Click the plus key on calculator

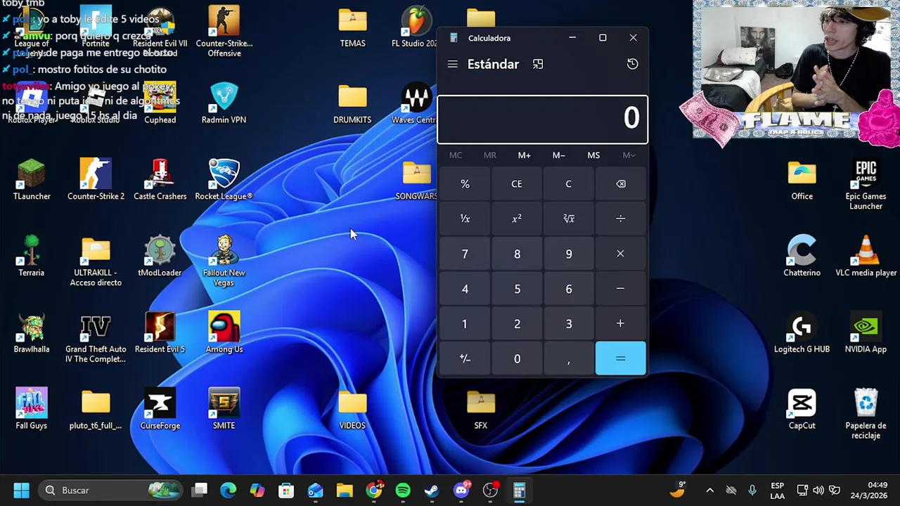(620, 323)
